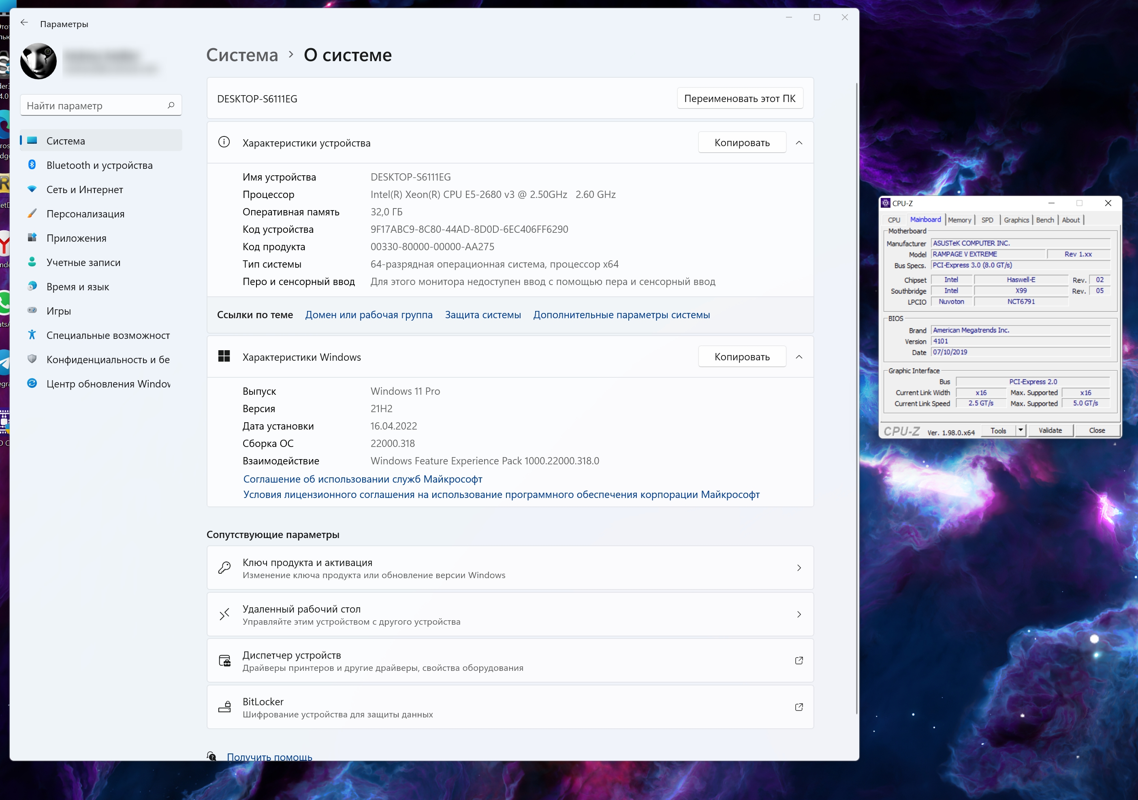Switch to Graphics tab in CPU-Z
This screenshot has height=800, width=1138.
tap(1016, 220)
